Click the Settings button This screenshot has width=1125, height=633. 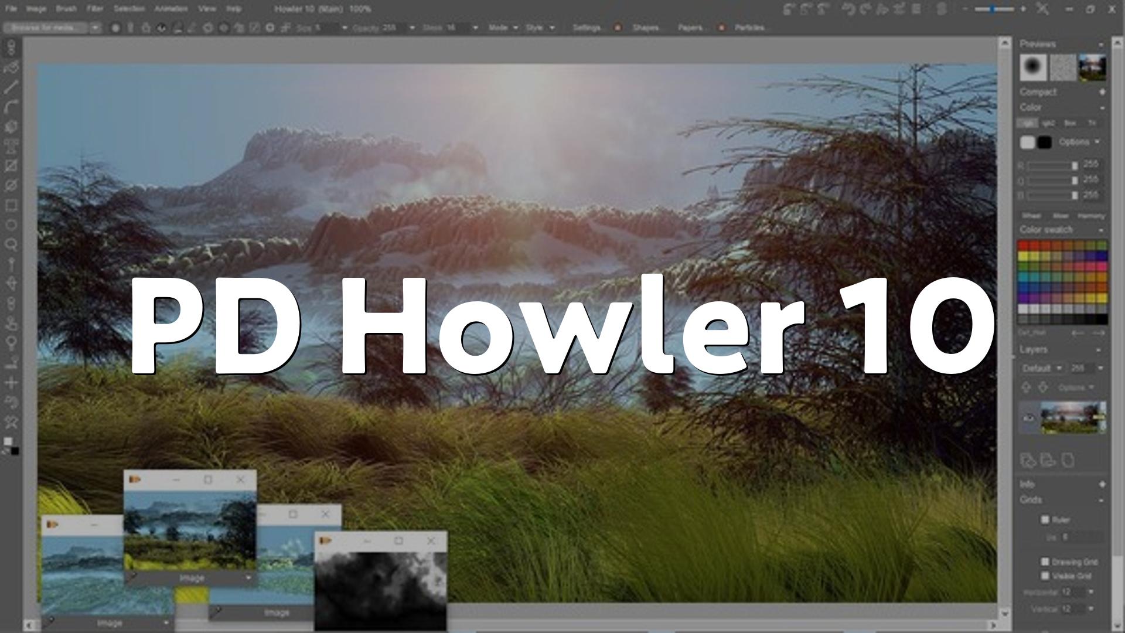tap(586, 28)
